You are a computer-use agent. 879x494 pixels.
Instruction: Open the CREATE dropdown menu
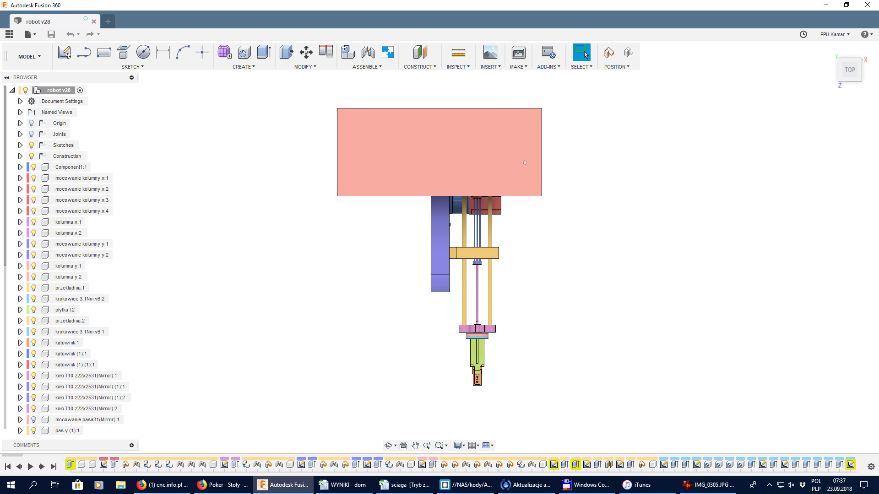click(x=244, y=67)
